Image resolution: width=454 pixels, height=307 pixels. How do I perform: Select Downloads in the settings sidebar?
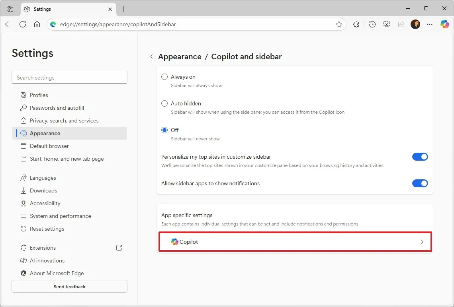tap(43, 190)
